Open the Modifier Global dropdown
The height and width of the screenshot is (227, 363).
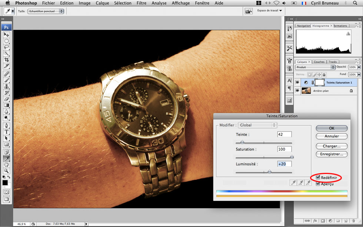pyautogui.click(x=257, y=125)
